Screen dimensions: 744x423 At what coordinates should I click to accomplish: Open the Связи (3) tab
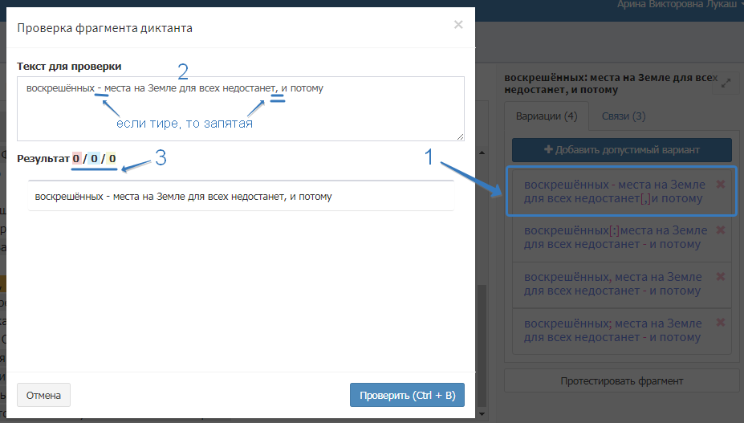pyautogui.click(x=624, y=116)
